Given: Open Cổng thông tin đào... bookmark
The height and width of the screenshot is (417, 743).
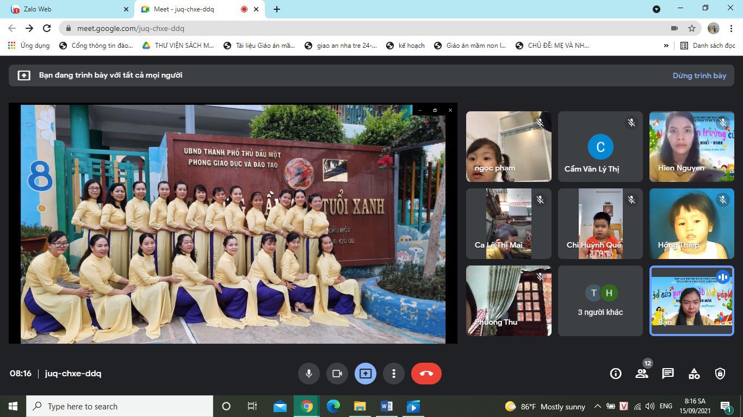Looking at the screenshot, I should pos(96,46).
